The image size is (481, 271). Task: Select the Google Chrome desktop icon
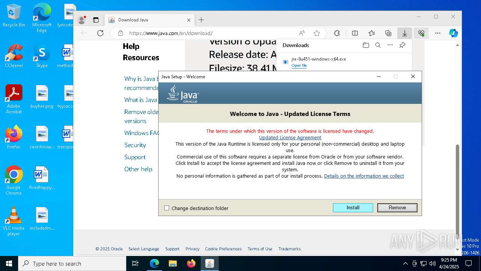(x=14, y=180)
